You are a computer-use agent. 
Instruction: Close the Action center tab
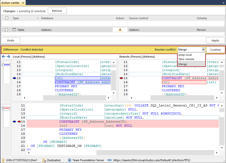[x=23, y=3]
